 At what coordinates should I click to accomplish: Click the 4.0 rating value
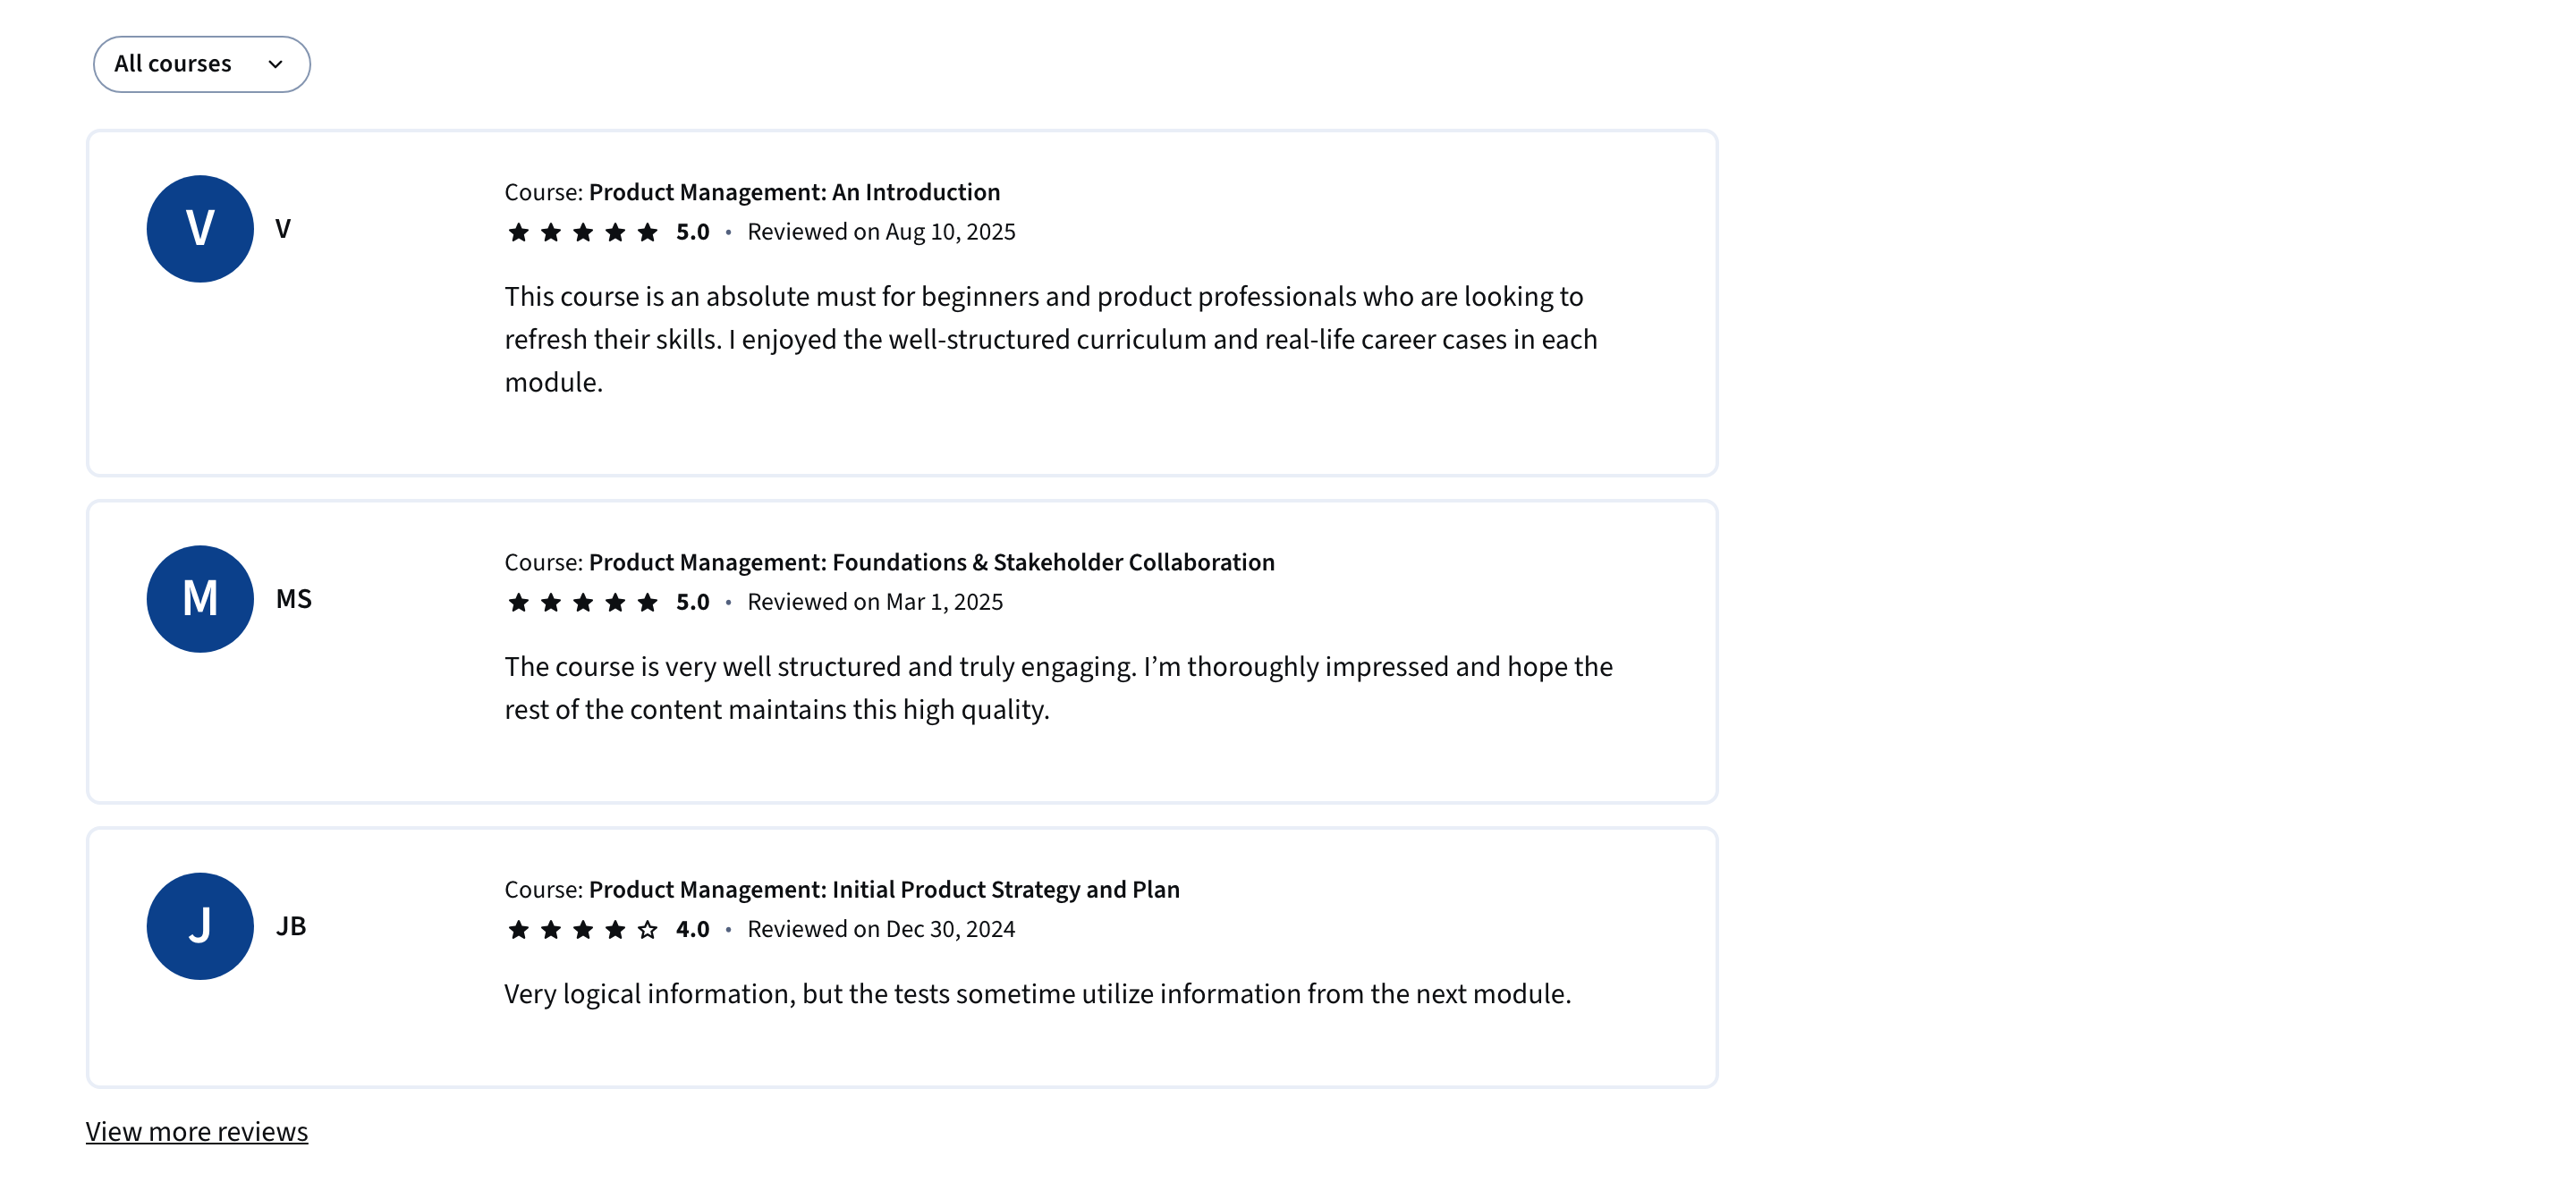point(692,929)
